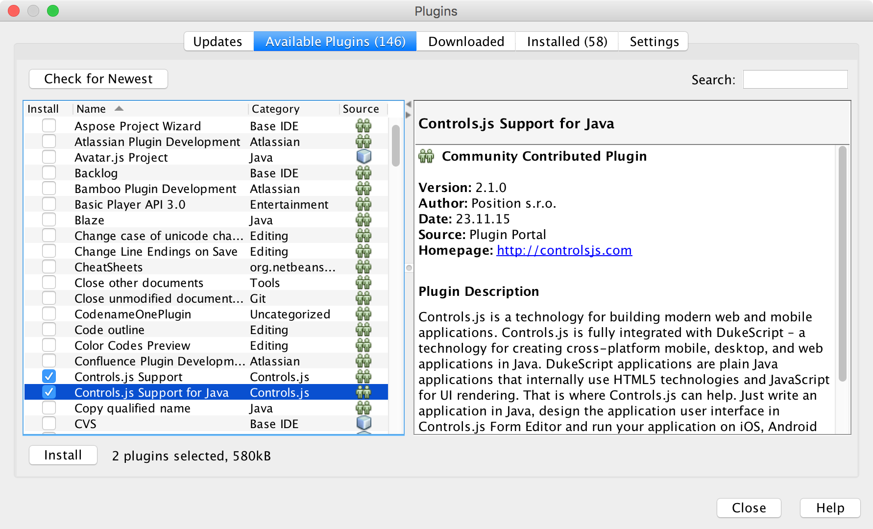
Task: Click the source icon for CheatSheets row
Action: point(363,267)
